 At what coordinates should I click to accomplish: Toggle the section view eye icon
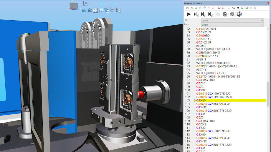(x=107, y=11)
